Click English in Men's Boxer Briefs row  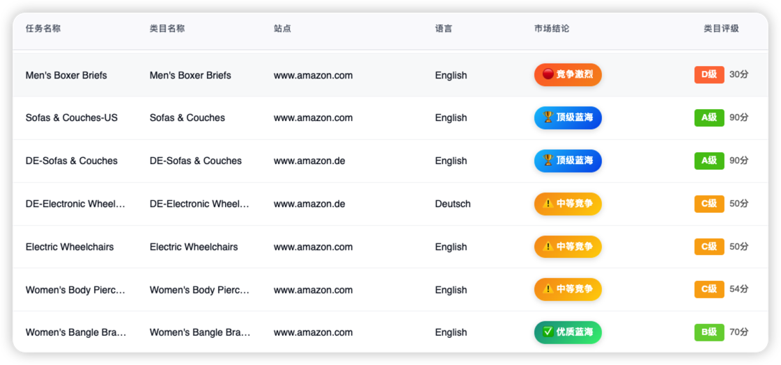tap(451, 76)
